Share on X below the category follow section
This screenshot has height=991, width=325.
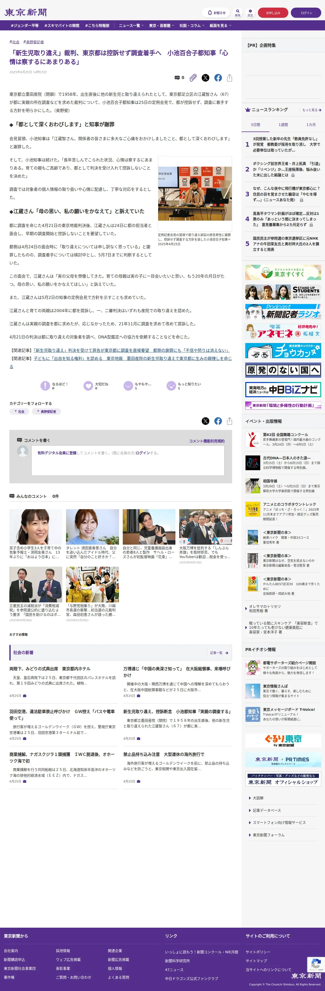206,421
